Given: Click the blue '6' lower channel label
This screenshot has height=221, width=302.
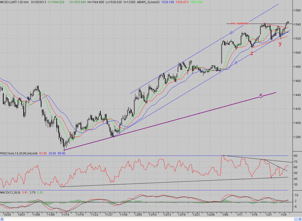Looking at the screenshot, I should pyautogui.click(x=236, y=63).
